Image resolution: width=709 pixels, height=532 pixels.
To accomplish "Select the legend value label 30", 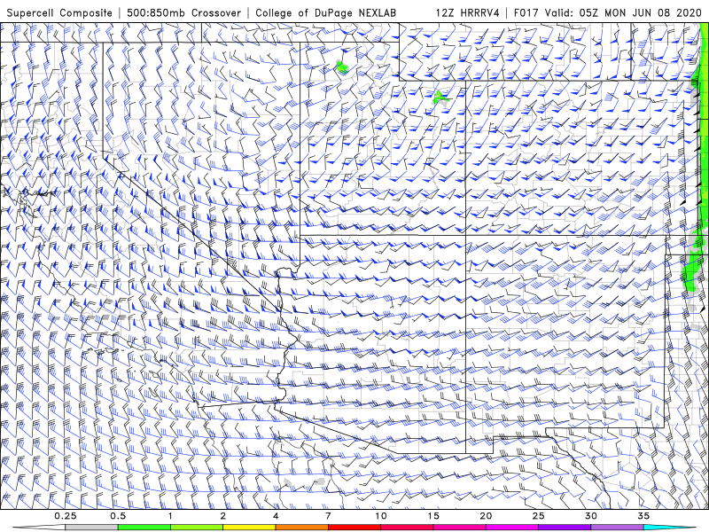I will (590, 516).
